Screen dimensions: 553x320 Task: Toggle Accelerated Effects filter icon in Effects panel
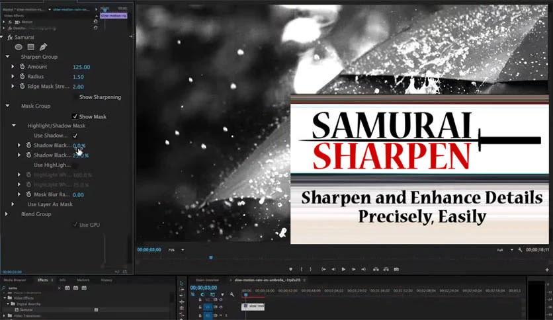pos(67,288)
